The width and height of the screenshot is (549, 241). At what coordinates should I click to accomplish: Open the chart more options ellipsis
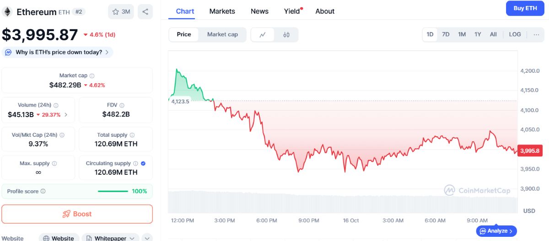(x=536, y=34)
